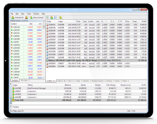Open the Window menu
This screenshot has width=157, height=124.
[36, 14]
